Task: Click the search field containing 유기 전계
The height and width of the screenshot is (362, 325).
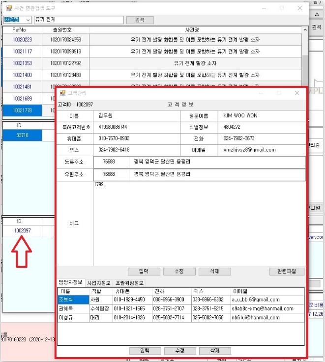Action: click(79, 20)
